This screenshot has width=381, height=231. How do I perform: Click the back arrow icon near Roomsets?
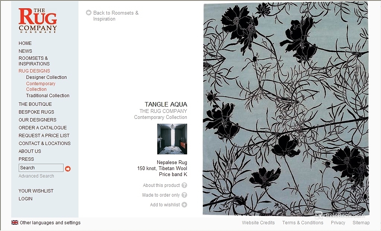click(89, 13)
